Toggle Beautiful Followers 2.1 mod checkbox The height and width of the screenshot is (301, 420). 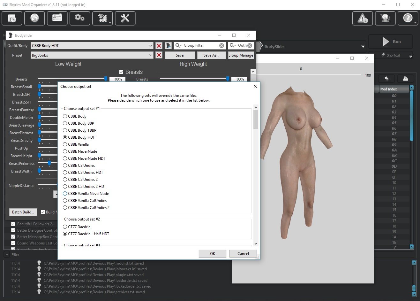click(x=13, y=224)
